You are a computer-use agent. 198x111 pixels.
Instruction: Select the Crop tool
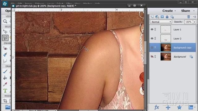pos(5,101)
